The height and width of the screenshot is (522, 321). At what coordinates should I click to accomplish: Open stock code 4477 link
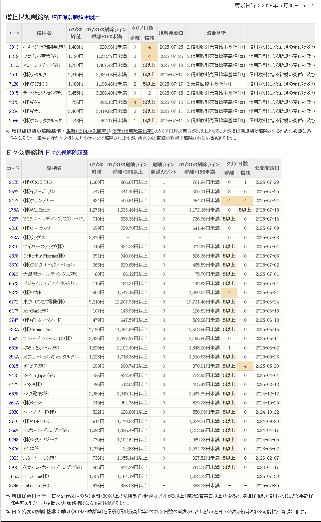(14, 384)
